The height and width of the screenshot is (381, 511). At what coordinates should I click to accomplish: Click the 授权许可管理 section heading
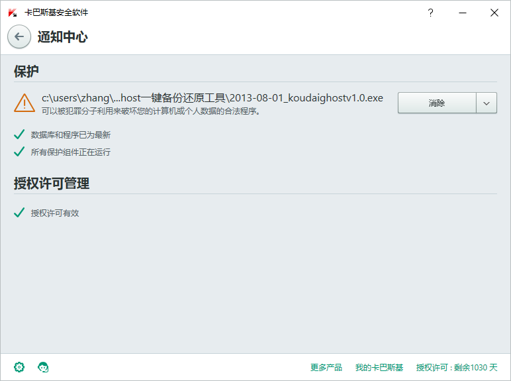click(x=52, y=184)
